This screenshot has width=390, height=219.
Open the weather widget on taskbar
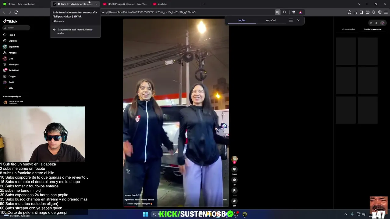click(17, 215)
